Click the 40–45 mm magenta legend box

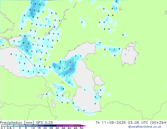click(x=71, y=126)
